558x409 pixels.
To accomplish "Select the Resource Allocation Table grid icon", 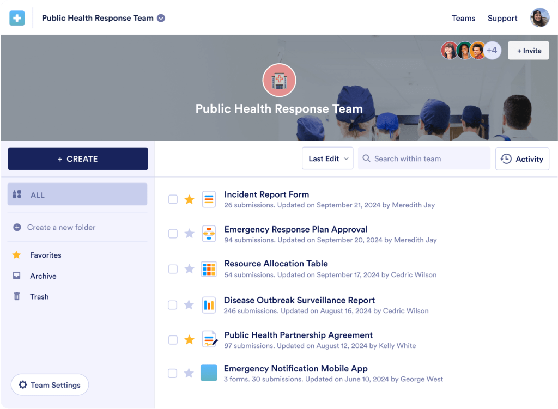I will [x=209, y=269].
